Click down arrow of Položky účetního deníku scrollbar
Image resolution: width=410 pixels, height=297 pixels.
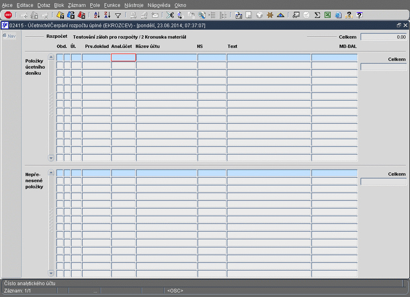[x=51, y=158]
